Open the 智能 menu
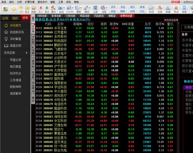The image size is (193, 153). tap(53, 2)
